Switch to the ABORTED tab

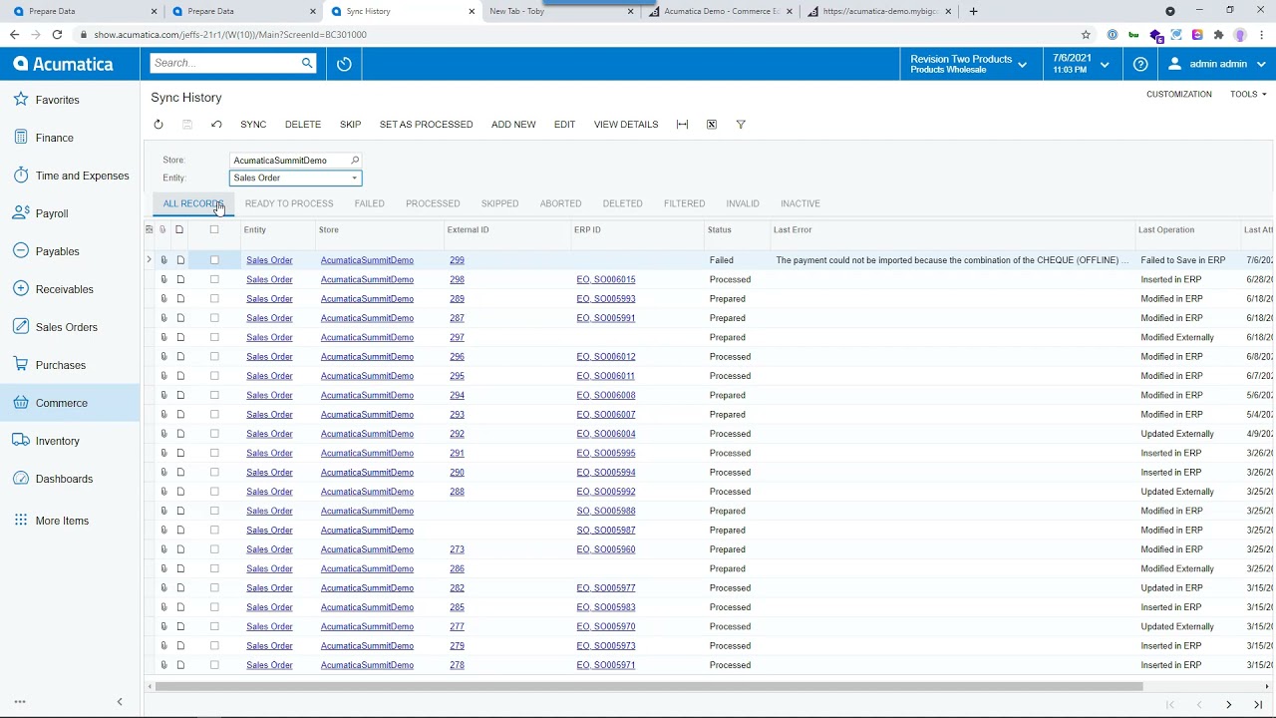[x=560, y=203]
